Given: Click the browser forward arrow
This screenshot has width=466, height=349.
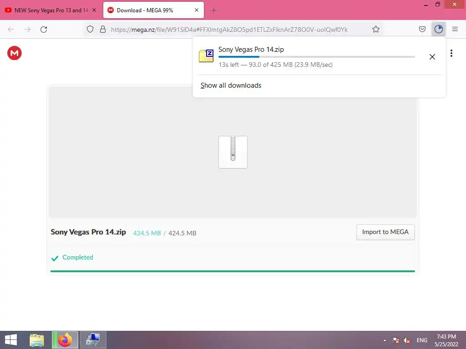Looking at the screenshot, I should click(27, 30).
